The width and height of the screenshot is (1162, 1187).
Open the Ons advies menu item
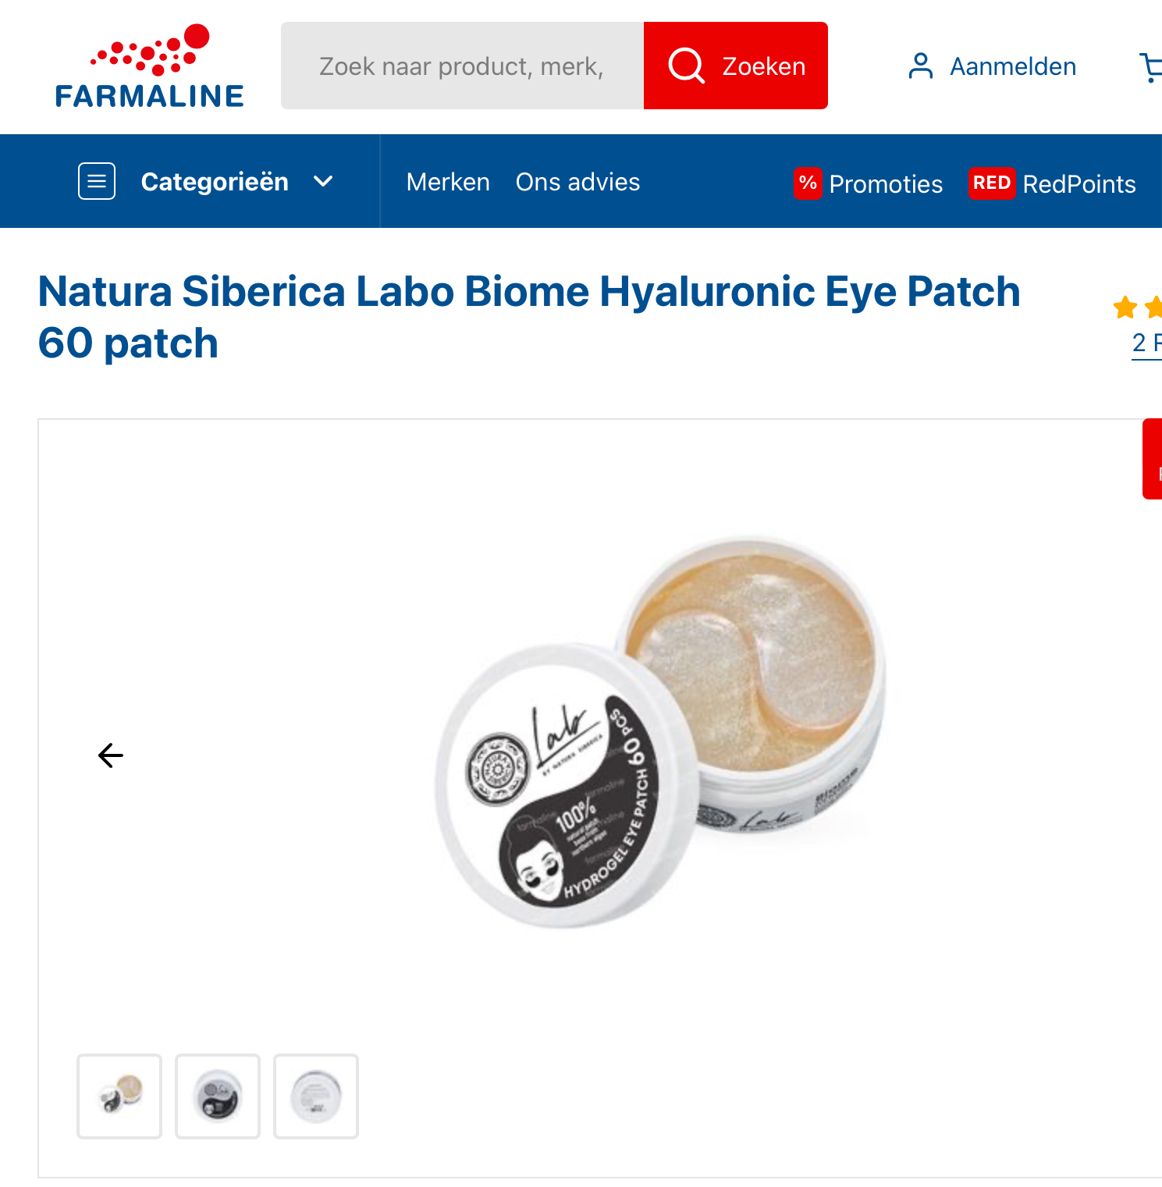point(577,182)
